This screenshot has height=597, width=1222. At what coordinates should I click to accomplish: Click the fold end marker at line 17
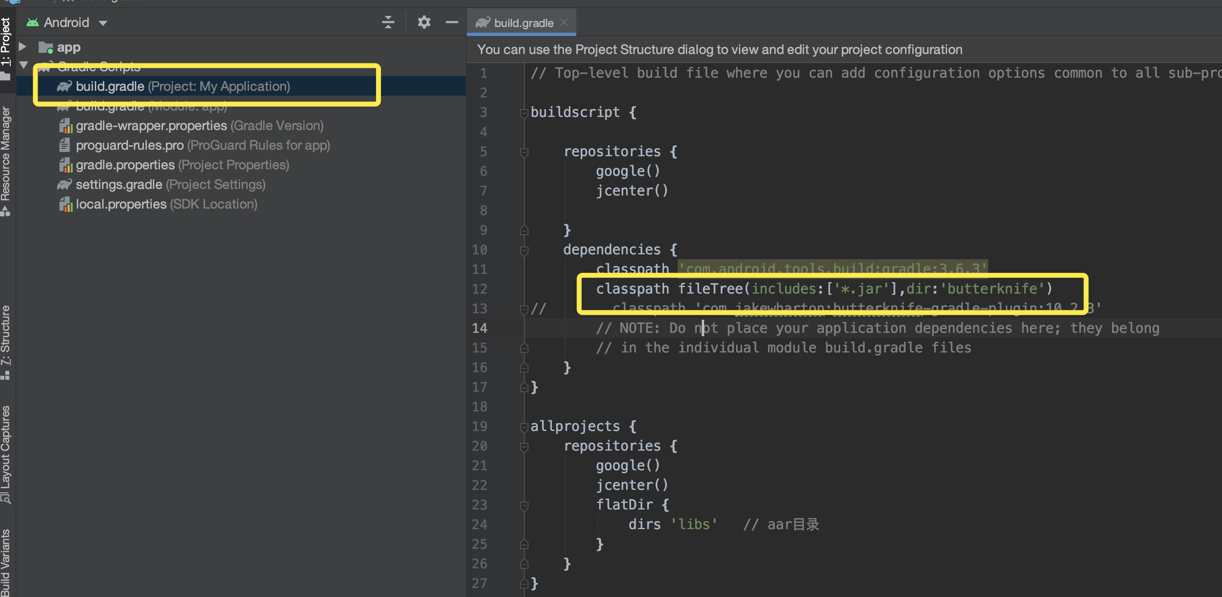[x=524, y=387]
